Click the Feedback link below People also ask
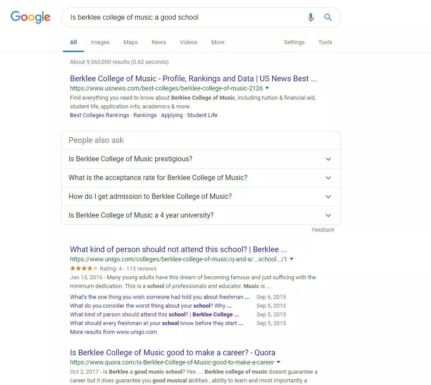This screenshot has width=431, height=385. (323, 230)
